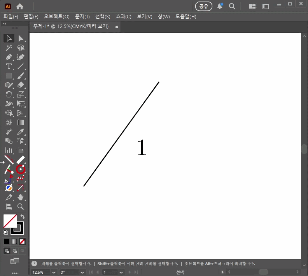Select the Paintbrush tool

coord(21,76)
